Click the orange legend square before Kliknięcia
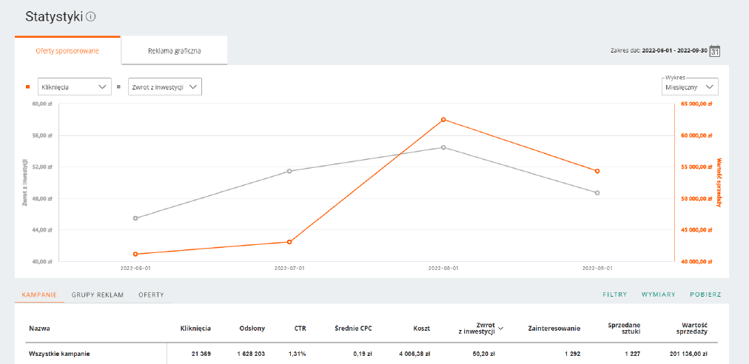Screen dimensions: 749x364 point(28,87)
